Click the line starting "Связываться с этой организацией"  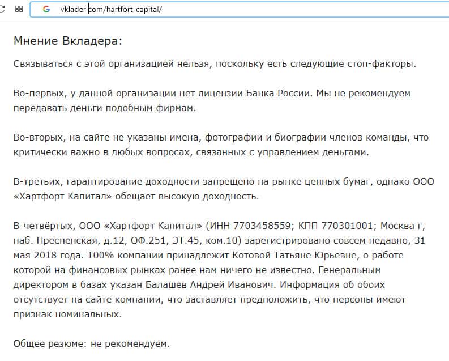[x=215, y=63]
